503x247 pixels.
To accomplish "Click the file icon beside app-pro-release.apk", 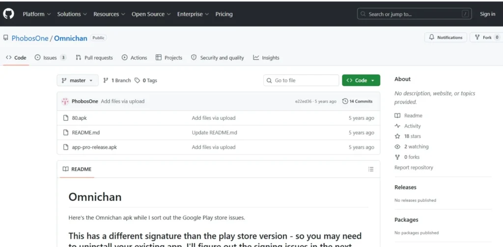I will tap(66, 147).
